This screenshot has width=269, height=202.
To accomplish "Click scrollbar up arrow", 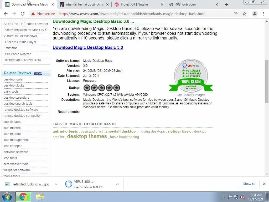I will 267,21.
